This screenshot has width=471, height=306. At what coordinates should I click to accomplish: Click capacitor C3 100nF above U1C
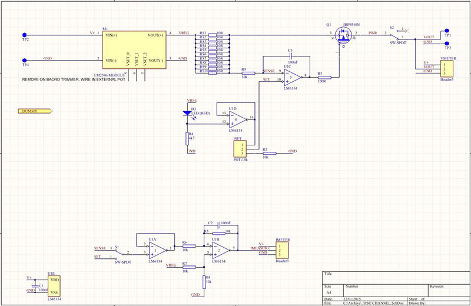pos(290,55)
